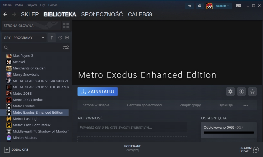Image resolution: width=263 pixels, height=157 pixels.
Task: Click the Merchants of Kaidan icon
Action: click(9, 68)
